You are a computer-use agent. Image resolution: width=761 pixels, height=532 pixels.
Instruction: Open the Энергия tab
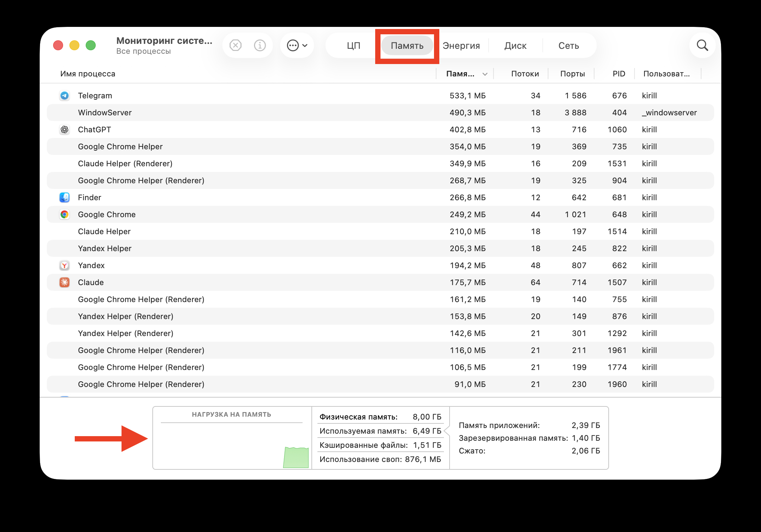462,45
